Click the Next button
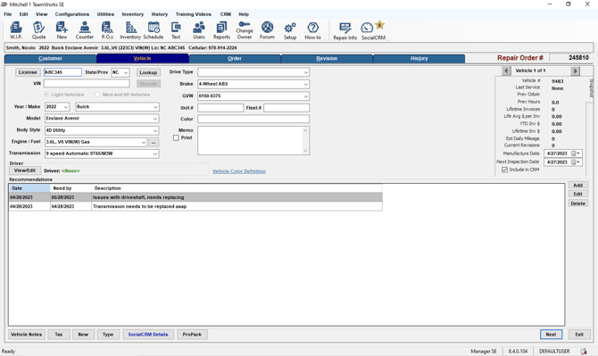The width and height of the screenshot is (598, 356). 551,335
